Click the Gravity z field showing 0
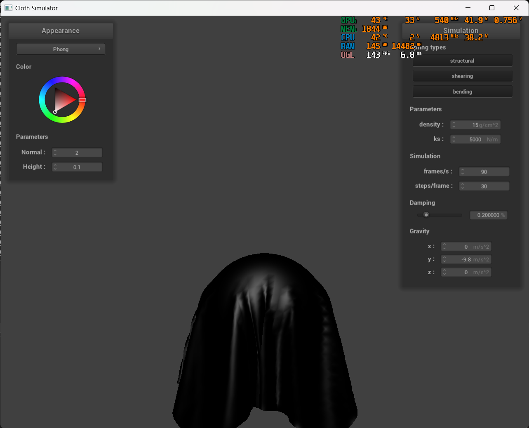 point(466,272)
